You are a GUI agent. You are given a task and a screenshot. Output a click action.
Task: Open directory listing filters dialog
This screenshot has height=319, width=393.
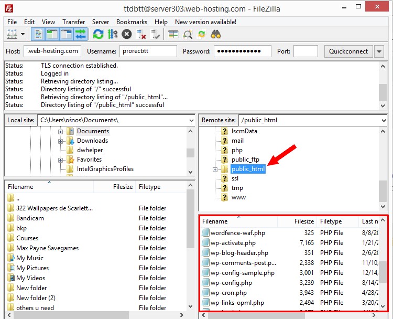(173, 34)
